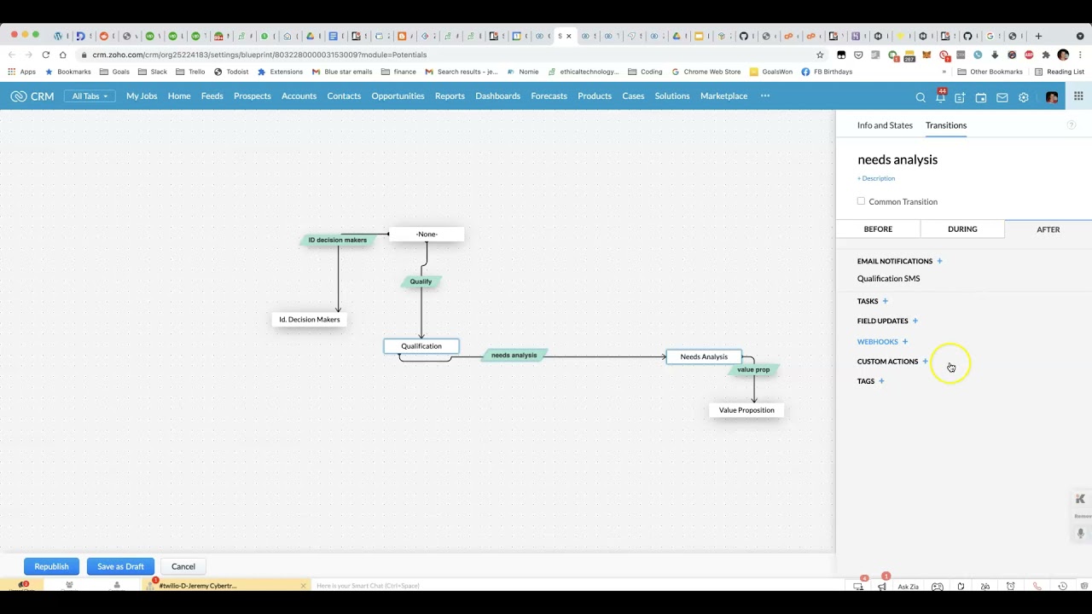Open the Marketplace menu

pyautogui.click(x=723, y=96)
